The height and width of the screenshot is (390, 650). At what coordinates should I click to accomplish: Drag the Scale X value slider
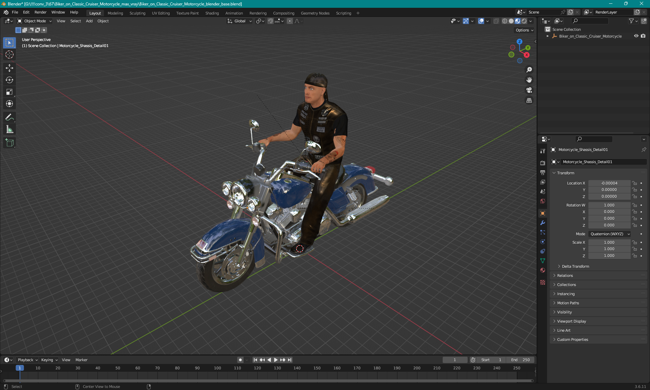tap(609, 242)
